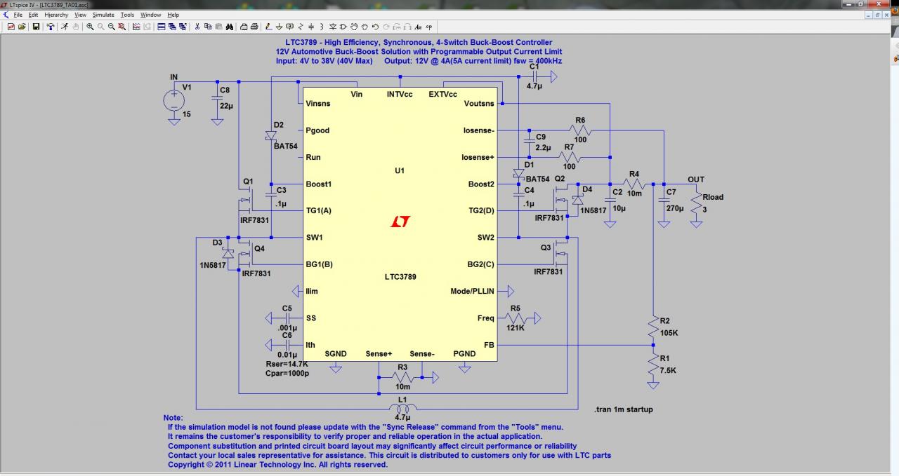Click the LTspice application icon in title bar
Viewport: 899px width, 476px height.
pyautogui.click(x=5, y=4)
